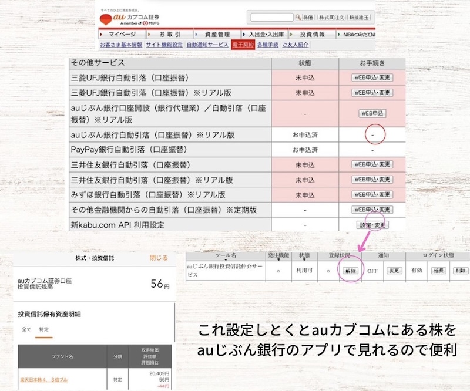
Task: Click WEB申込・変更 for 三井住友銀行自動引落（口座振替）
Action: tap(372, 164)
